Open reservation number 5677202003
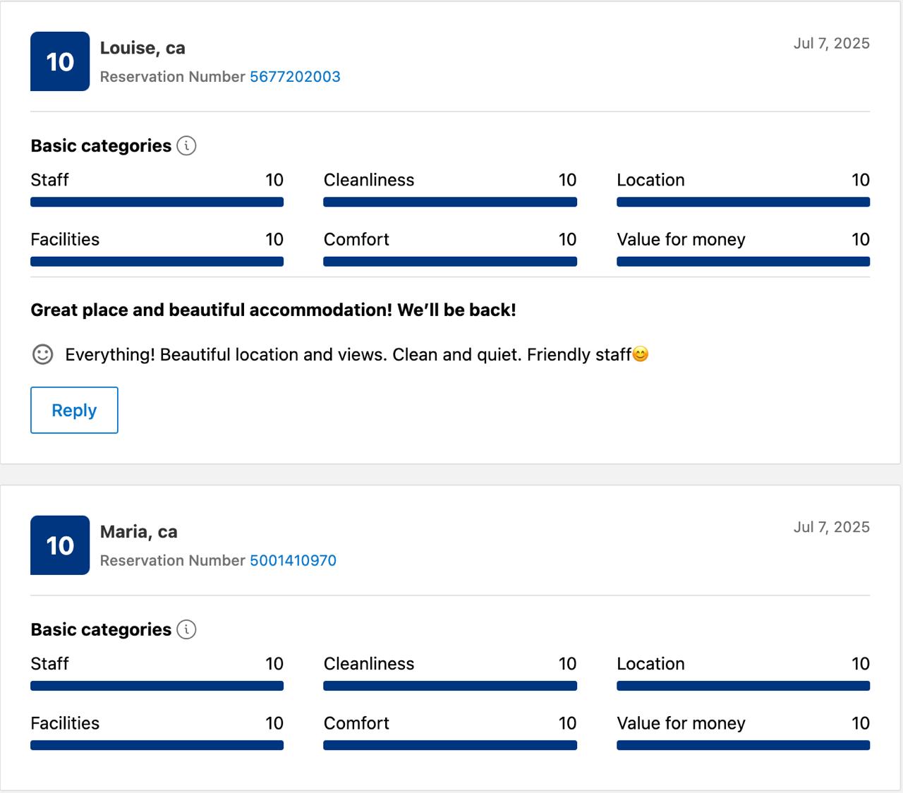 pyautogui.click(x=295, y=76)
